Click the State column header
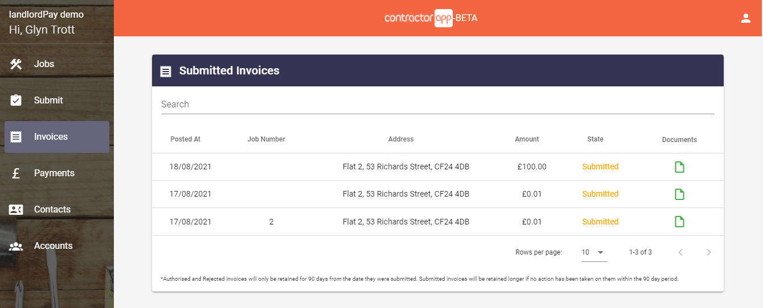Screen dimensions: 763x308 tap(595, 139)
